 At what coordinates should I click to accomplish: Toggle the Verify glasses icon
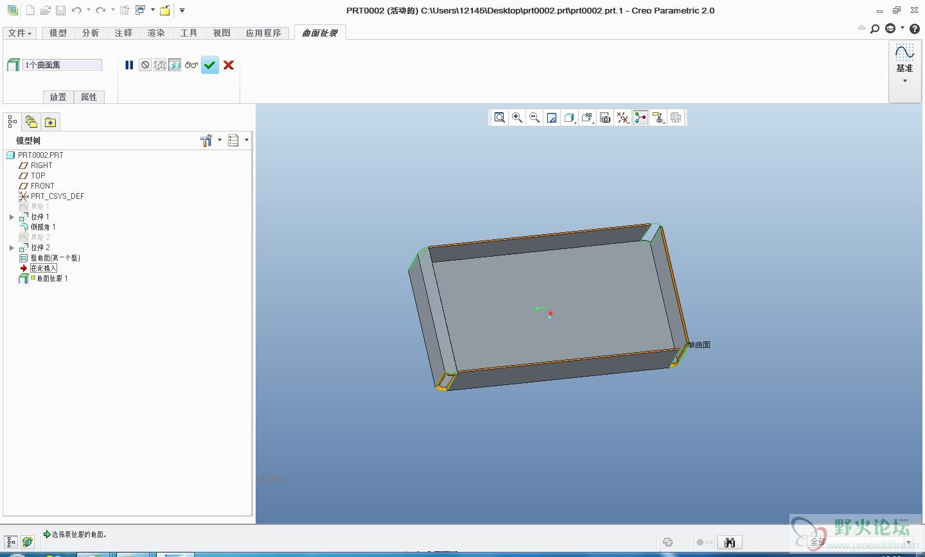[191, 65]
